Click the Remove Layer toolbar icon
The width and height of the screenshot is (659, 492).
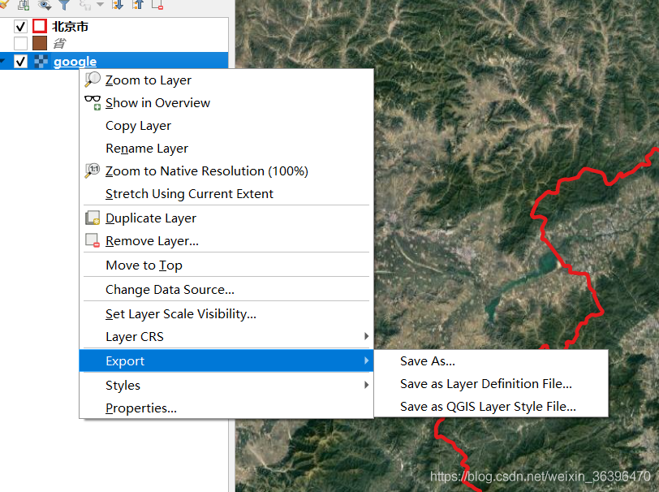pos(157,5)
